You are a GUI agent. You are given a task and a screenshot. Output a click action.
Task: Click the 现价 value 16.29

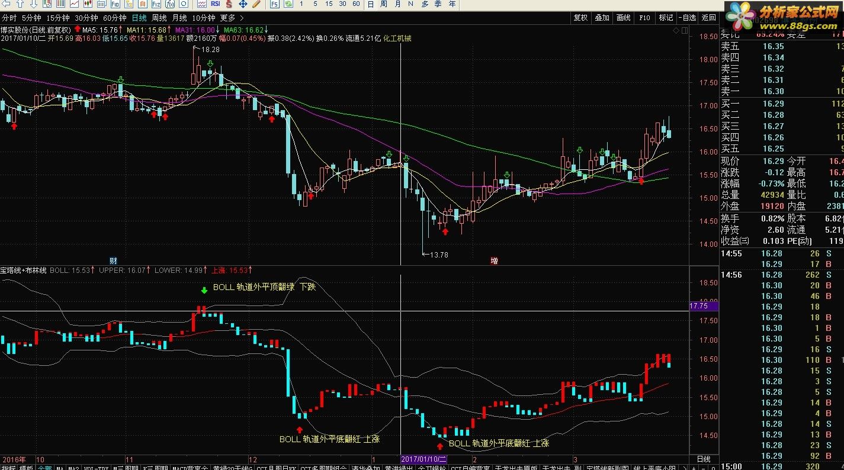[x=773, y=161]
